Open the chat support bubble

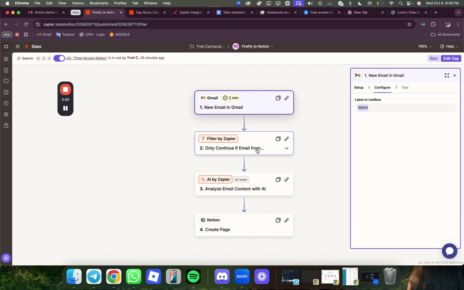coord(449,251)
